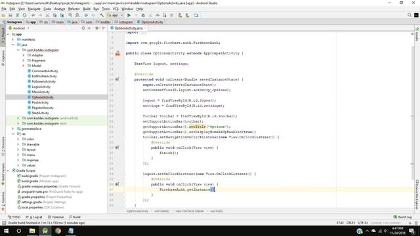Click the koddev breadcrumb in navigation bar
The height and width of the screenshot is (236, 420).
click(x=104, y=22)
